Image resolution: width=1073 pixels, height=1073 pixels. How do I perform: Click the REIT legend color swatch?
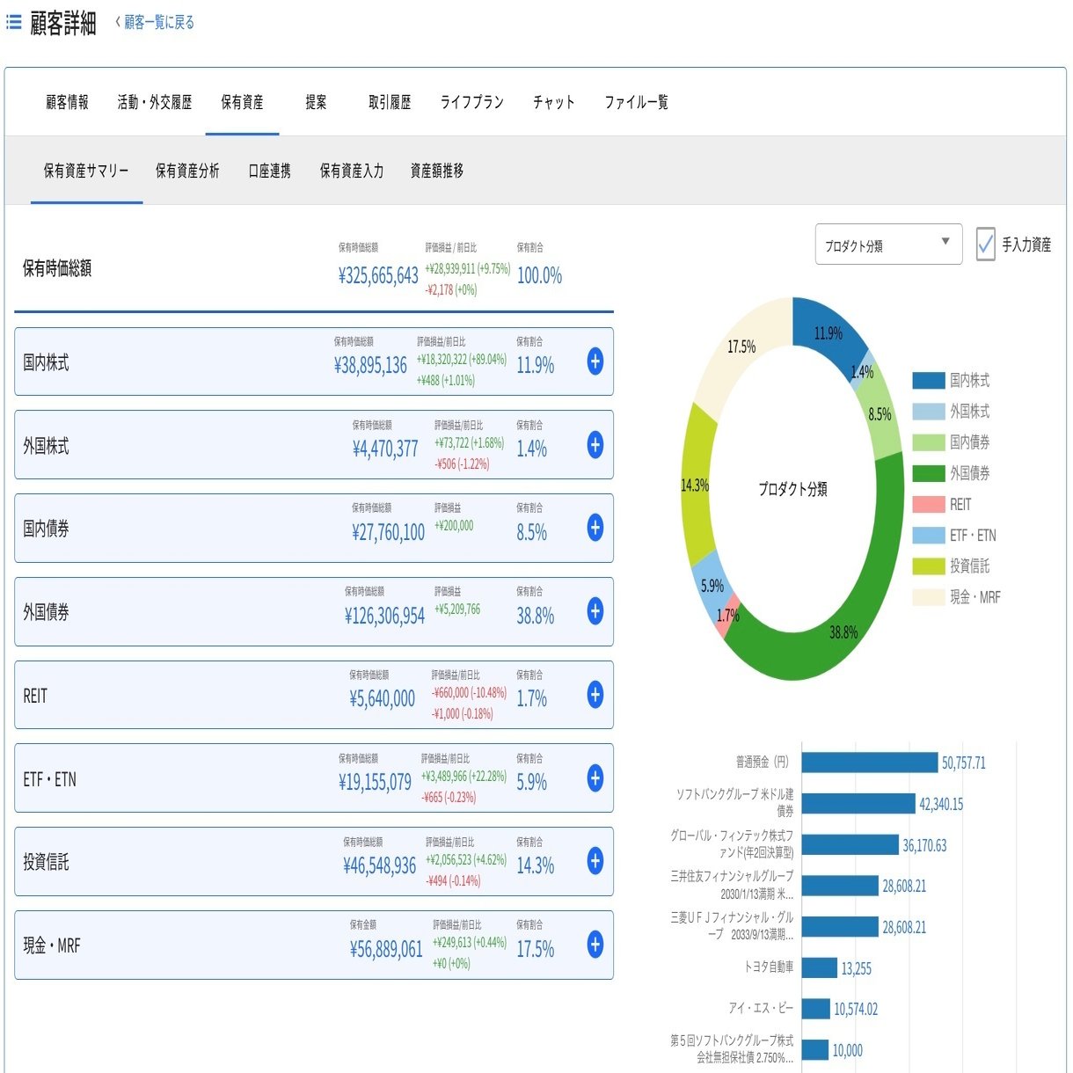pos(928,505)
